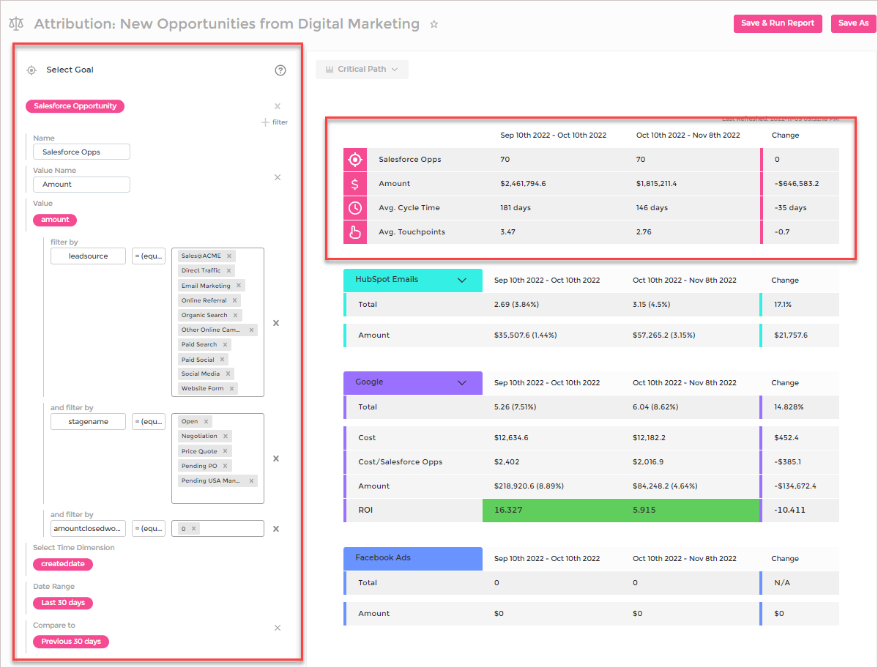This screenshot has width=878, height=668.
Task: Click Facebook Ads Total change N/A
Action: [782, 583]
